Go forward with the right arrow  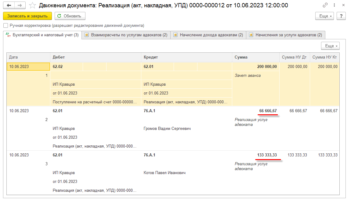click(20, 5)
